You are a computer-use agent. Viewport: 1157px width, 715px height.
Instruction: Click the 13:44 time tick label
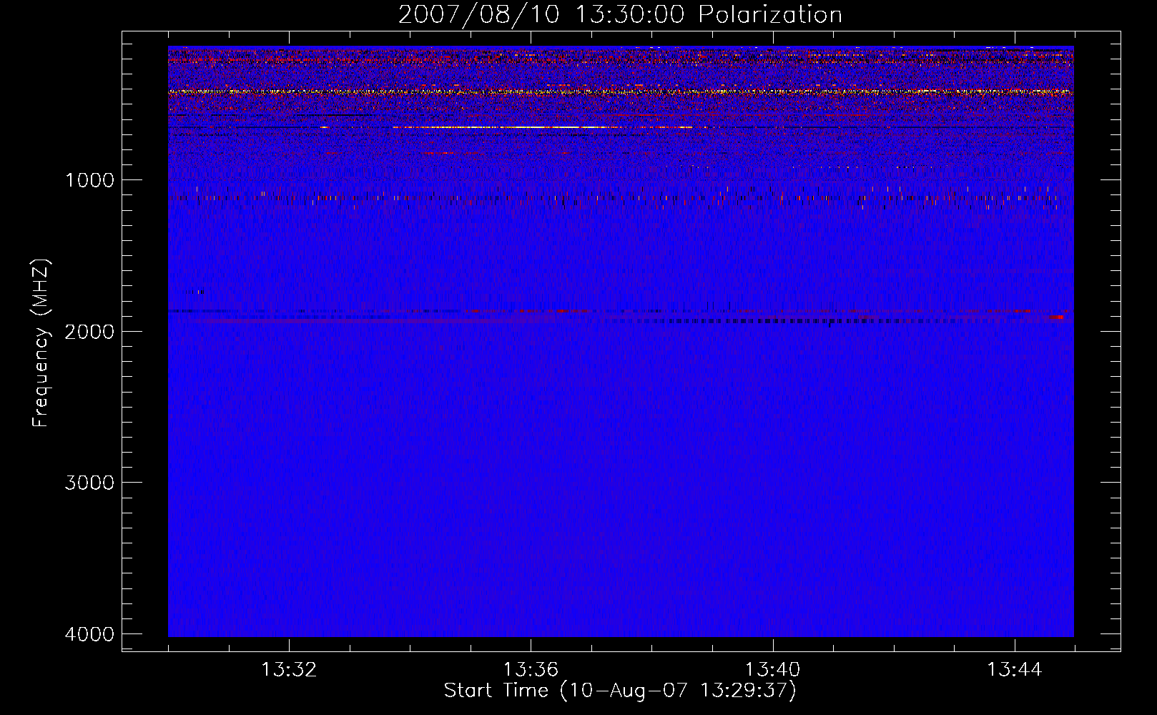pos(1015,670)
